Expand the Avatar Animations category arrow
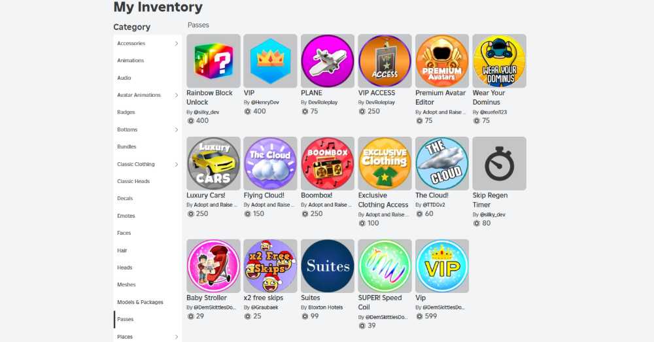This screenshot has height=342, width=654. (177, 95)
